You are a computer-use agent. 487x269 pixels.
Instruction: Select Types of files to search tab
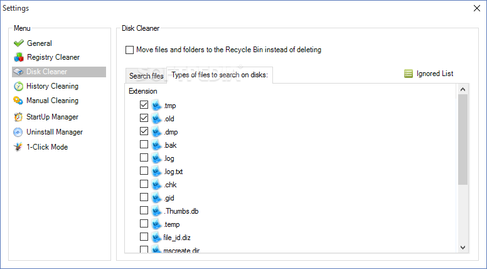coord(220,75)
